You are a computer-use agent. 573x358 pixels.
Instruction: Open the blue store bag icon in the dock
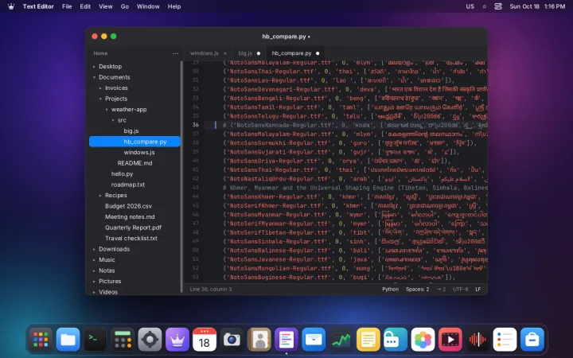tap(532, 340)
